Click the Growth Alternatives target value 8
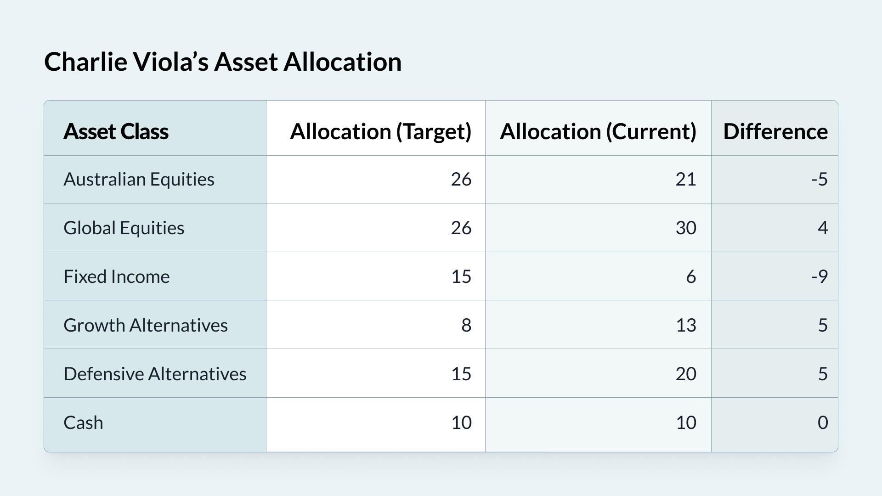The image size is (882, 496). pos(466,325)
